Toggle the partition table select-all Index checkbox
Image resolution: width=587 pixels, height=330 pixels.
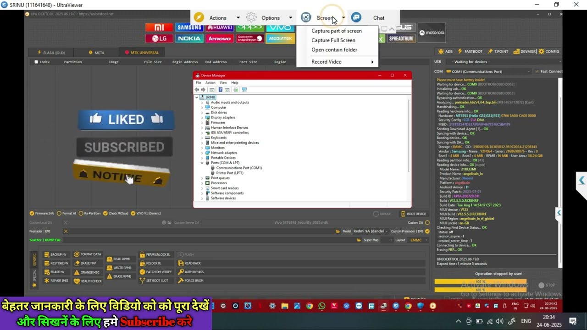(36, 62)
